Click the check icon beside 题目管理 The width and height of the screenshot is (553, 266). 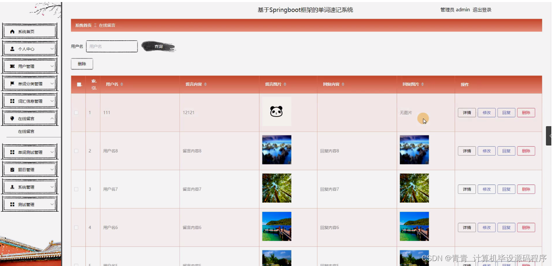click(x=12, y=170)
